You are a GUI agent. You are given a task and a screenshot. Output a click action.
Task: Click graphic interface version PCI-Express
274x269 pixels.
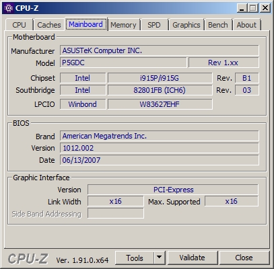pos(173,190)
